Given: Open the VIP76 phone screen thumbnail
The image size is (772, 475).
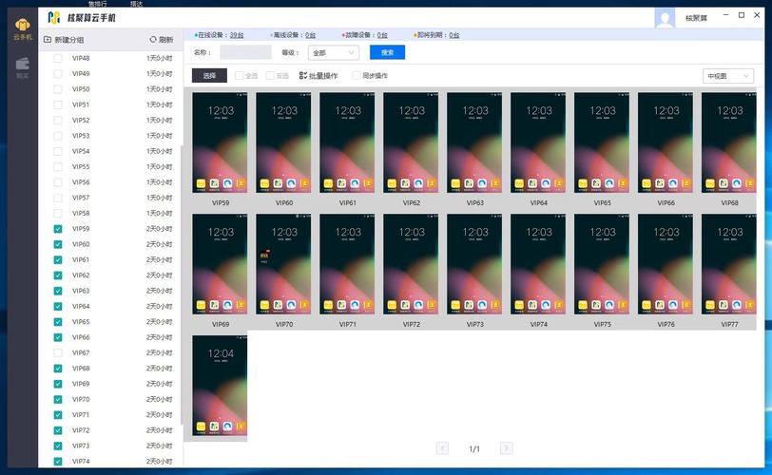Looking at the screenshot, I should click(x=666, y=264).
